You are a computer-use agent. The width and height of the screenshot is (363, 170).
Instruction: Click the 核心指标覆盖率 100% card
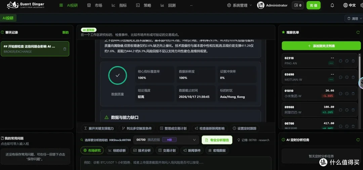tap(155, 74)
